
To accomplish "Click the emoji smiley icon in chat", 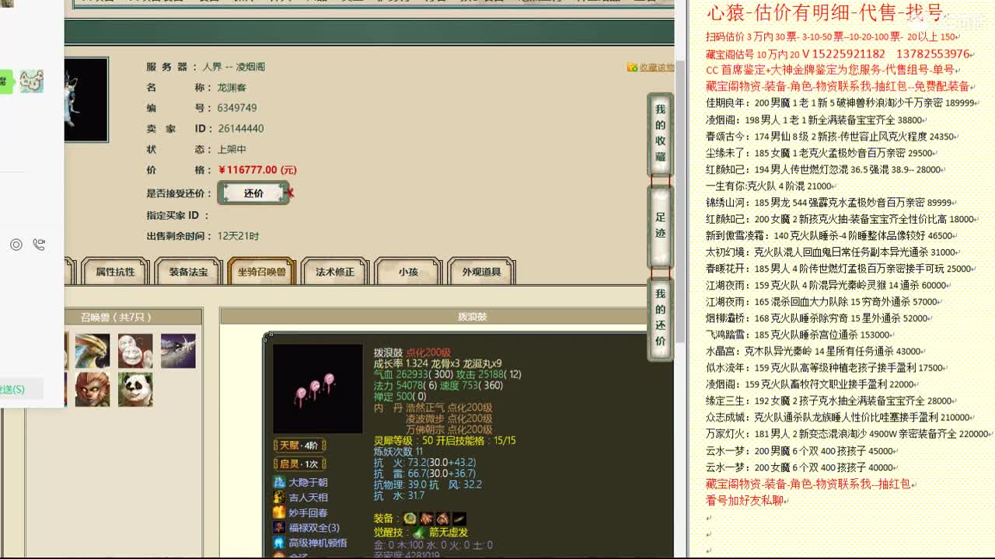I will coord(16,245).
